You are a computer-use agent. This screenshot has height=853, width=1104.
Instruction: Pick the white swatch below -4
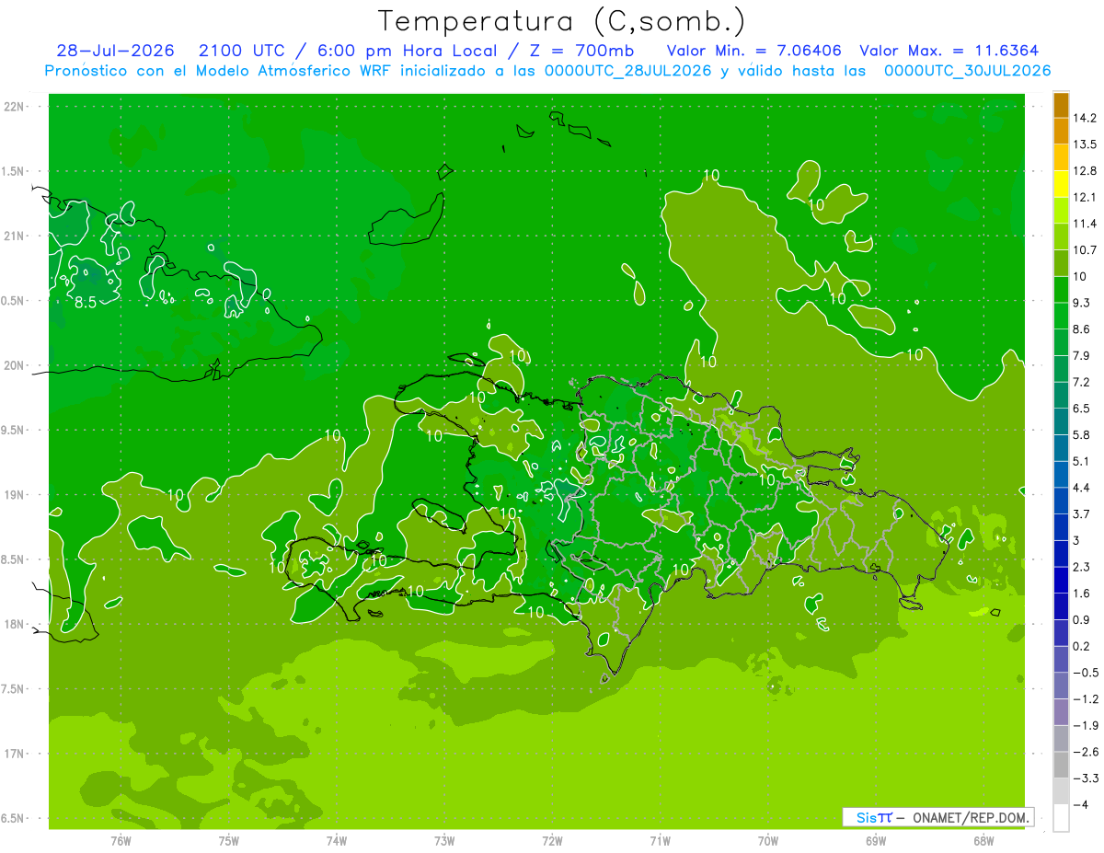click(x=1061, y=818)
